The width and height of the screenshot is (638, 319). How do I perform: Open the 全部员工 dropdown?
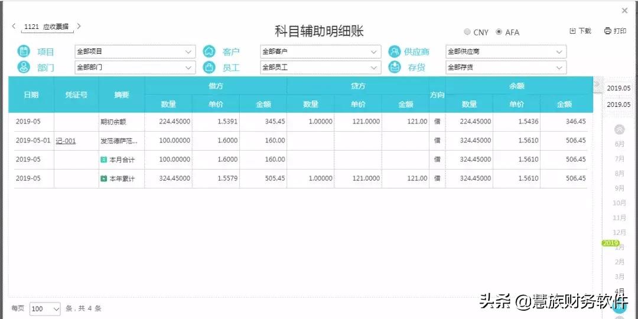tap(321, 67)
